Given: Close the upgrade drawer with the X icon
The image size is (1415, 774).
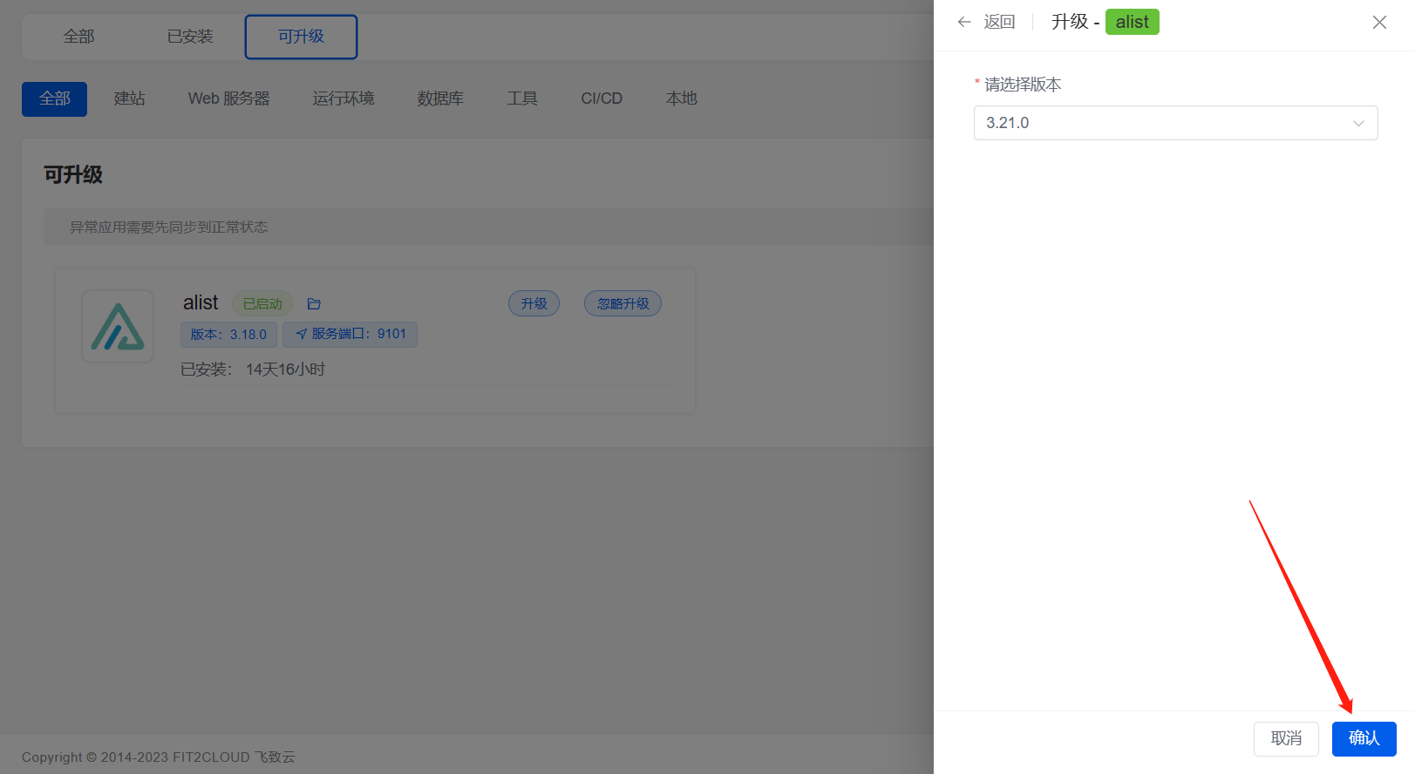Looking at the screenshot, I should (x=1379, y=22).
